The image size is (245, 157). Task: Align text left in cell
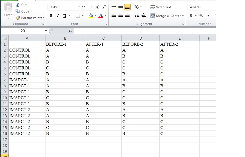[114, 16]
